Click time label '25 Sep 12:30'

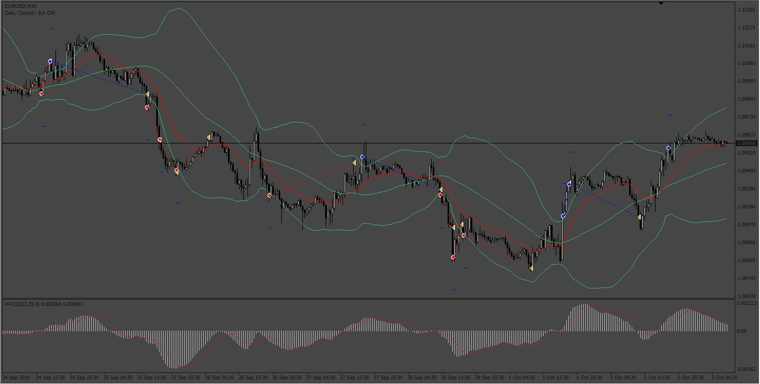click(x=151, y=378)
